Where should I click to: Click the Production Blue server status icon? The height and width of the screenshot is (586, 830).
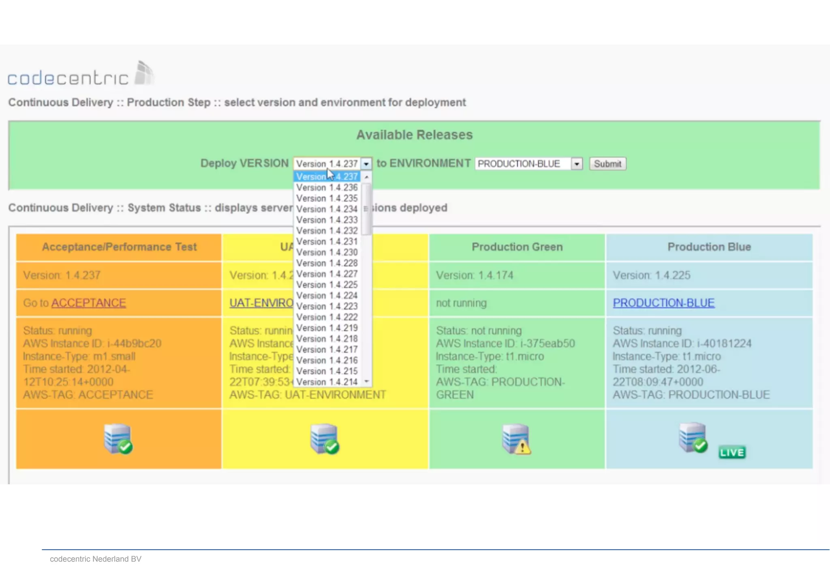[x=693, y=438]
